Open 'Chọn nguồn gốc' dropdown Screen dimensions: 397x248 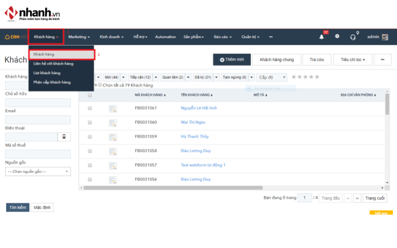click(x=38, y=171)
